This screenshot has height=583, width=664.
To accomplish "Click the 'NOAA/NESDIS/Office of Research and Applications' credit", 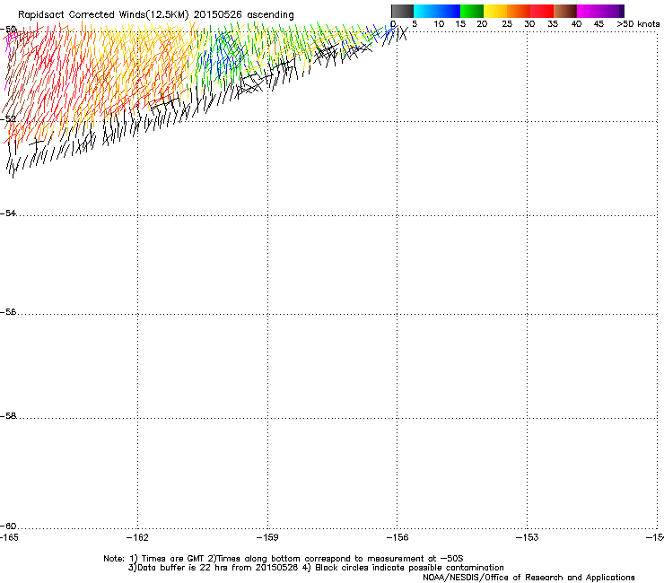I will 529,578.
